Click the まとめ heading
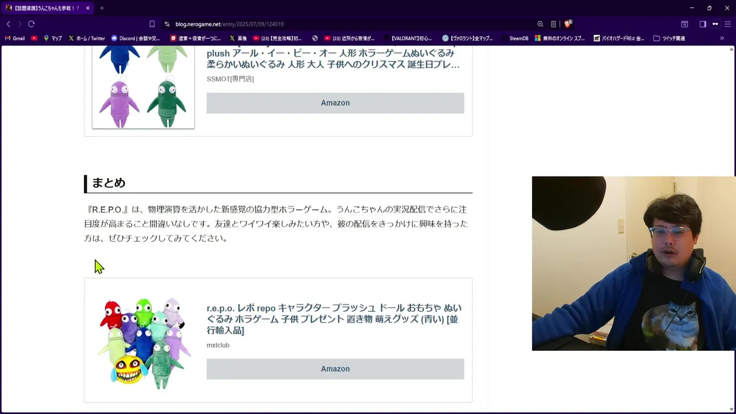Viewport: 736px width, 414px height. (109, 183)
